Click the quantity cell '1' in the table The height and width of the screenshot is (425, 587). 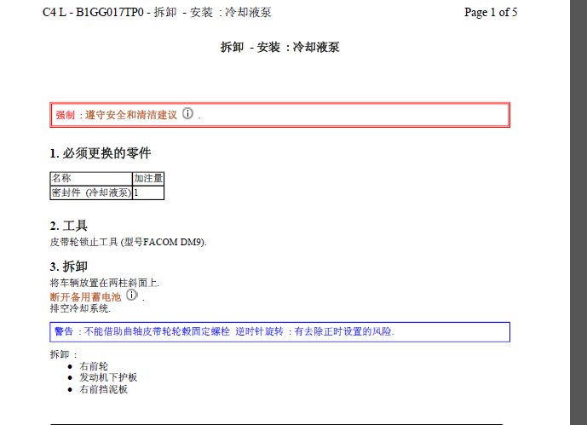point(148,192)
